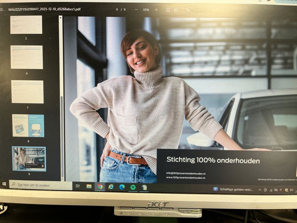Click the thumbnail panel scroll-up arrow
The width and height of the screenshot is (297, 223).
click(61, 17)
